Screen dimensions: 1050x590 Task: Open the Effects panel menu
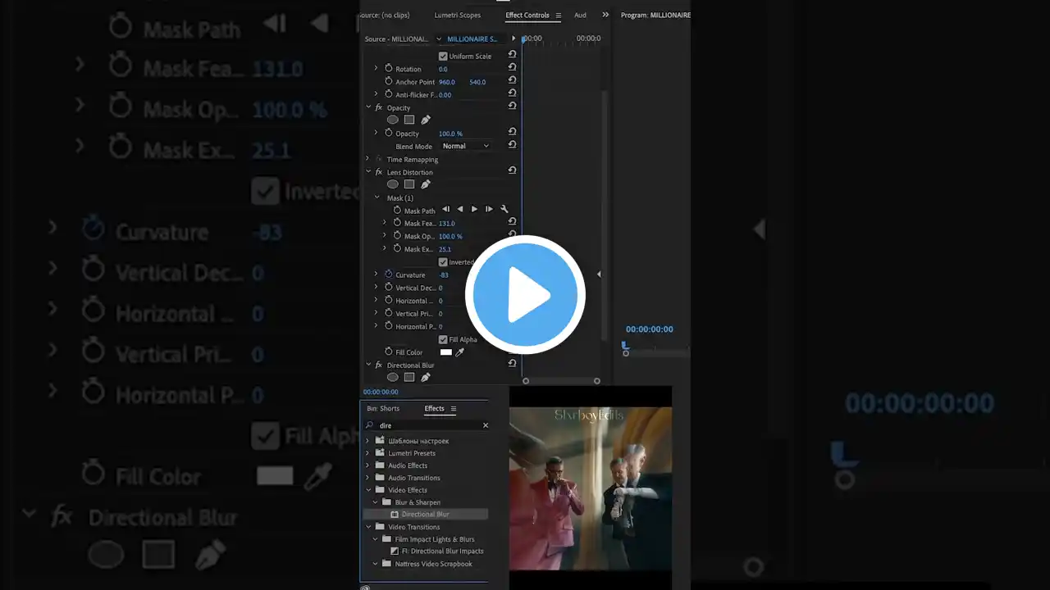[454, 409]
